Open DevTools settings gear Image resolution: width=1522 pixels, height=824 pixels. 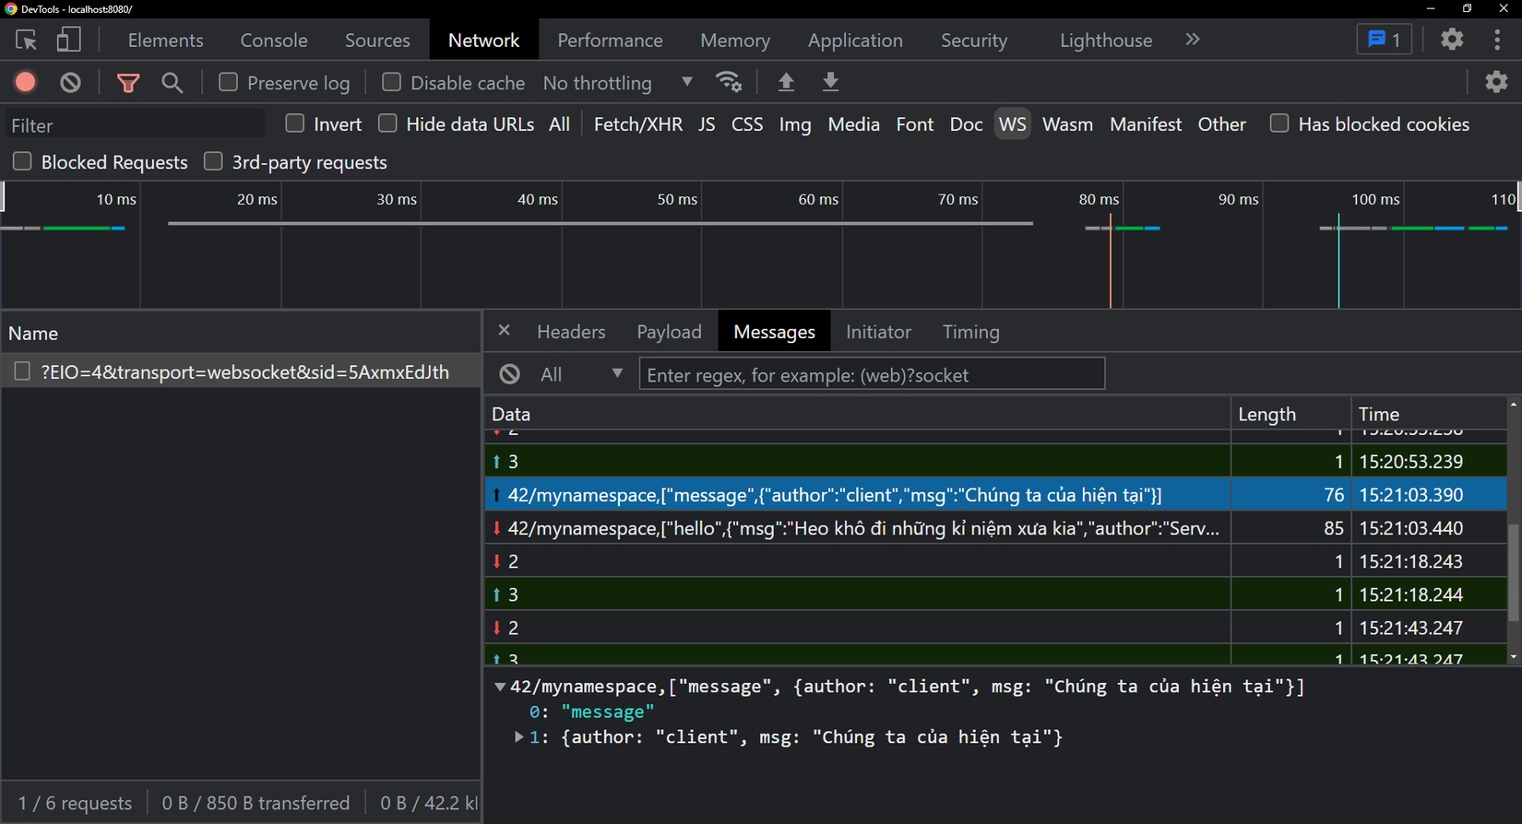coord(1452,39)
